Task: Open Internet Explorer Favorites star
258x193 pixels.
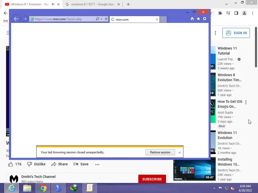Action: (x=199, y=19)
